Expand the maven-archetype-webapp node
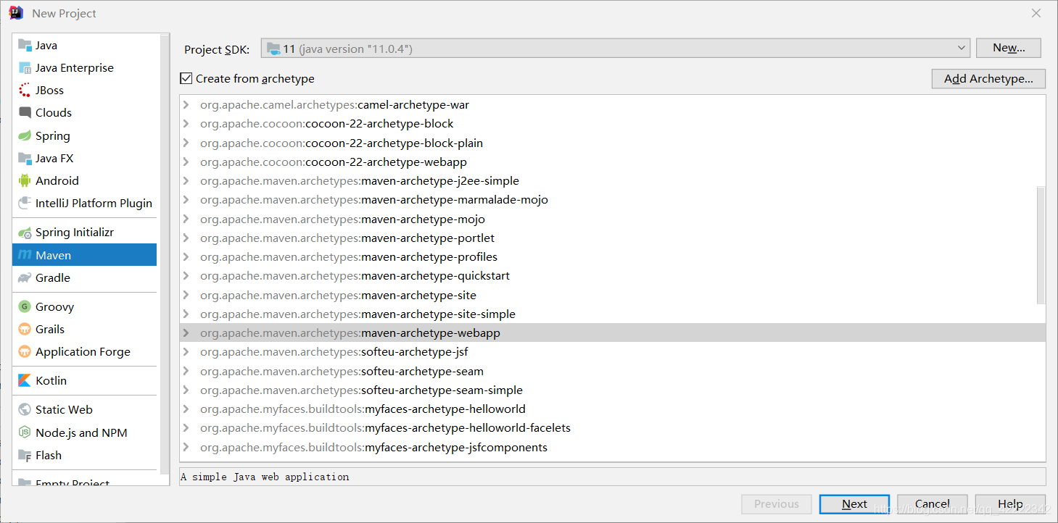Image resolution: width=1058 pixels, height=523 pixels. click(x=186, y=333)
